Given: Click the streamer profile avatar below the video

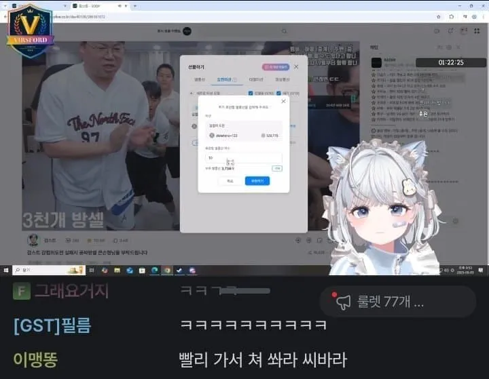Looking at the screenshot, I should coord(33,240).
